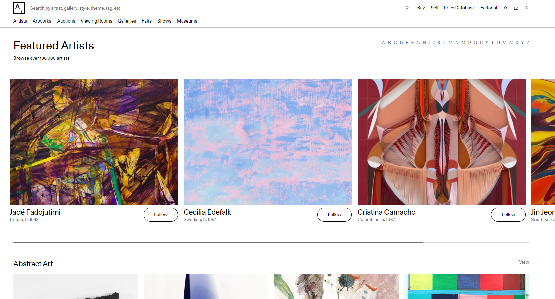Open the Editorial link

click(x=488, y=8)
